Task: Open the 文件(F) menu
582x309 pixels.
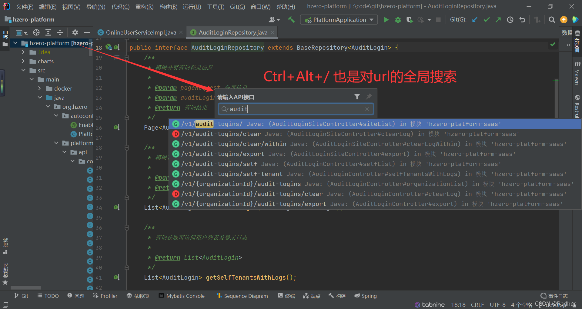Action: tap(25, 7)
